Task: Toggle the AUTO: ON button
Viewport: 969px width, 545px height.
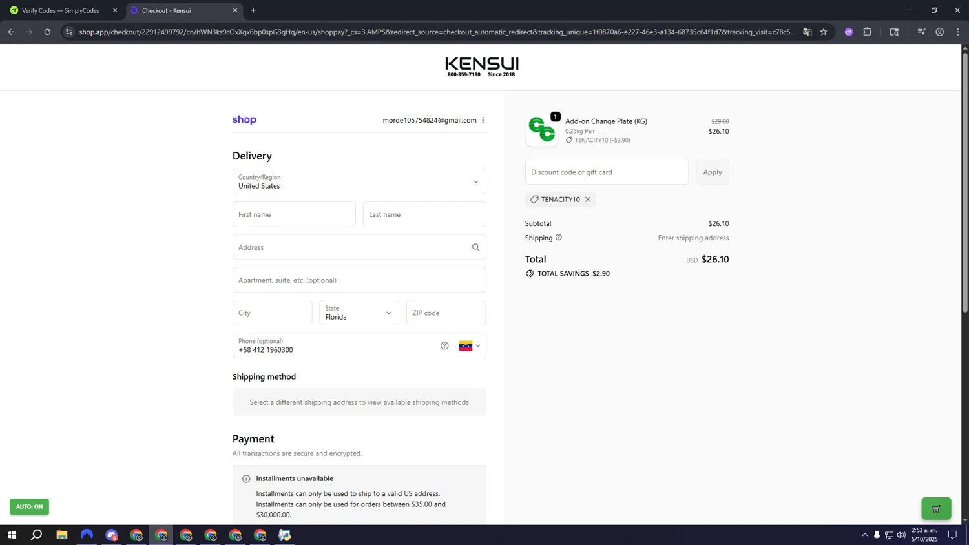Action: [x=29, y=507]
